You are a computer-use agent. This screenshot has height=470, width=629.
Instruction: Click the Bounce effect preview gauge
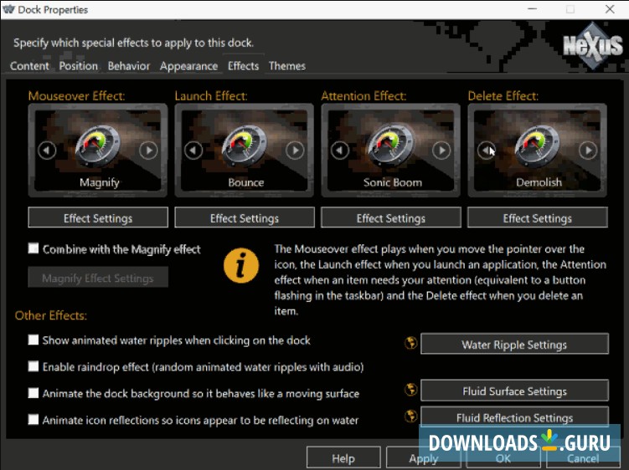(x=244, y=146)
